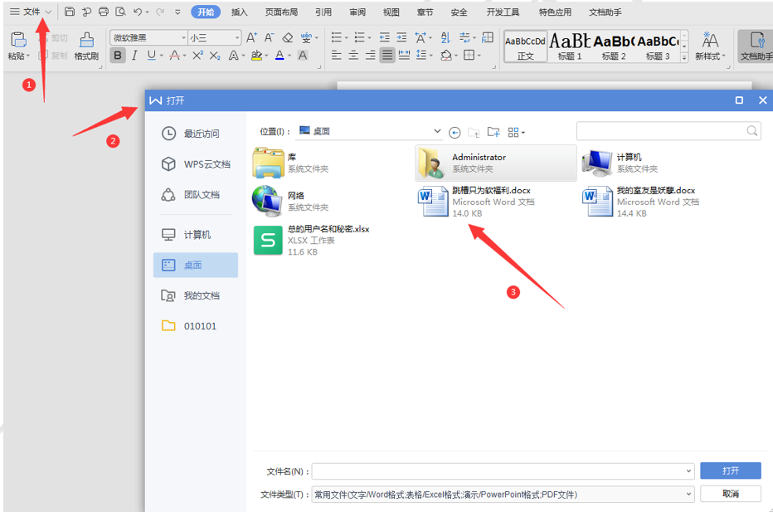Open the line spacing dropdown
Viewport: 773px width, 512px height.
click(430, 56)
